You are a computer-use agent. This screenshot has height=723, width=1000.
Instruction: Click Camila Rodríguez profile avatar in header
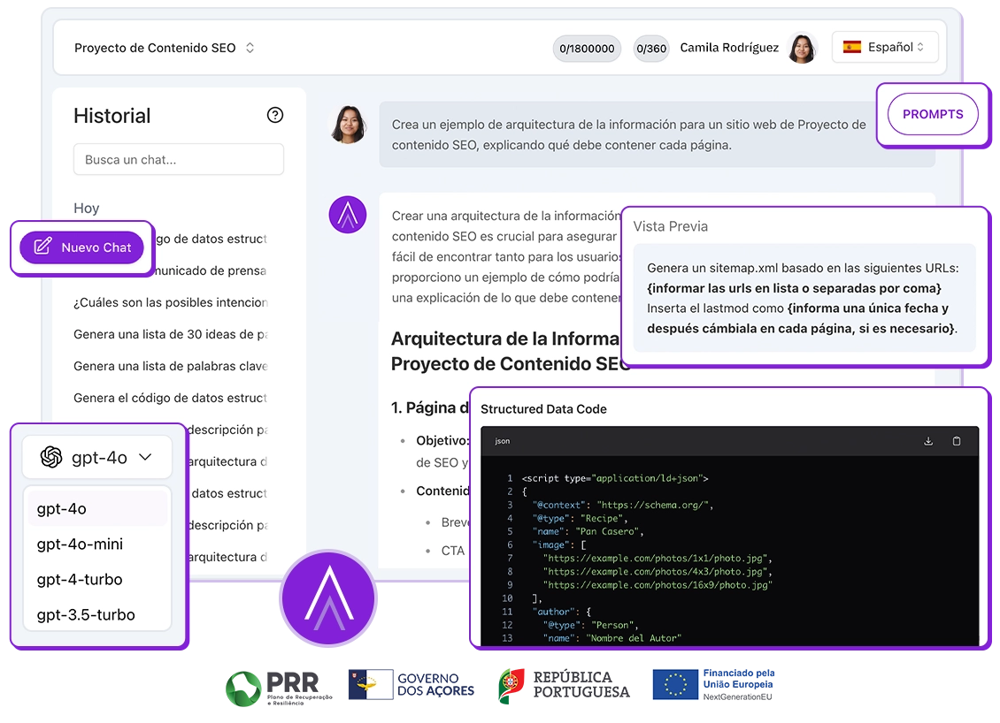point(802,48)
